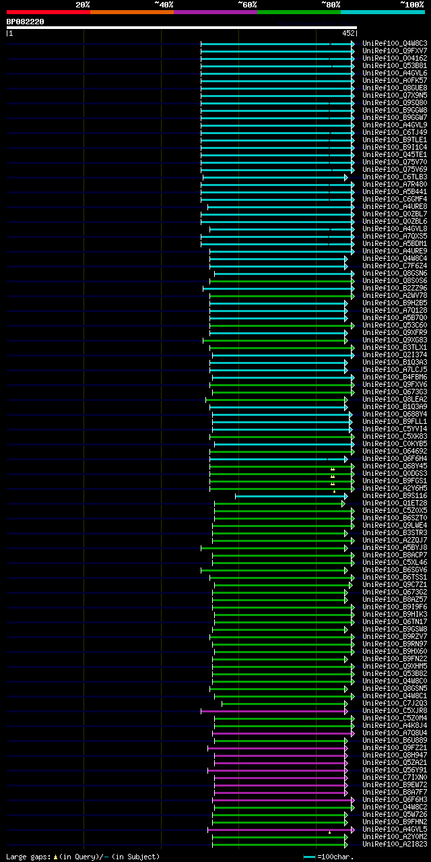Select the UniRef100_Q1ET28 label

(395, 503)
